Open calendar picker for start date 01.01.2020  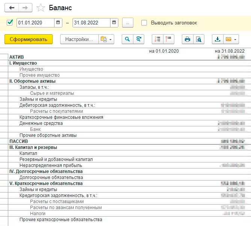point(58,23)
